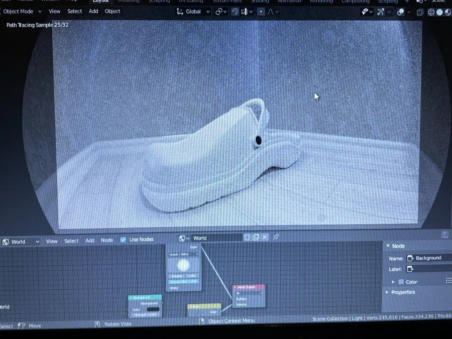
Task: Adjust the Ground Albedo slider
Action: click(183, 282)
